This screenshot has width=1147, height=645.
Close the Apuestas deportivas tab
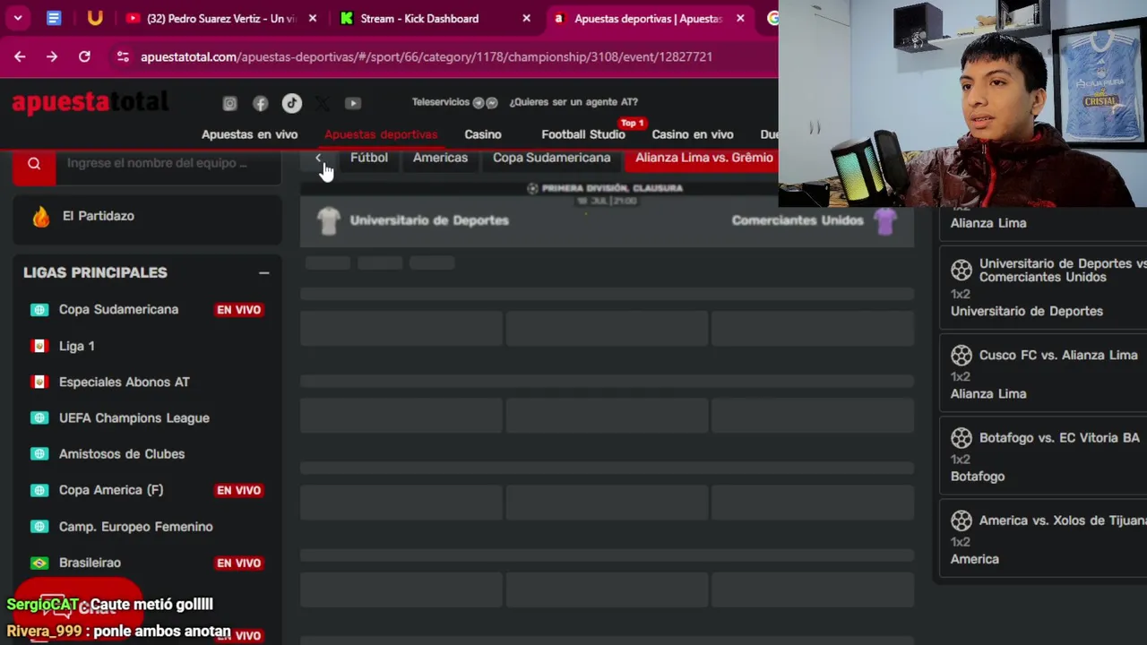pyautogui.click(x=740, y=18)
